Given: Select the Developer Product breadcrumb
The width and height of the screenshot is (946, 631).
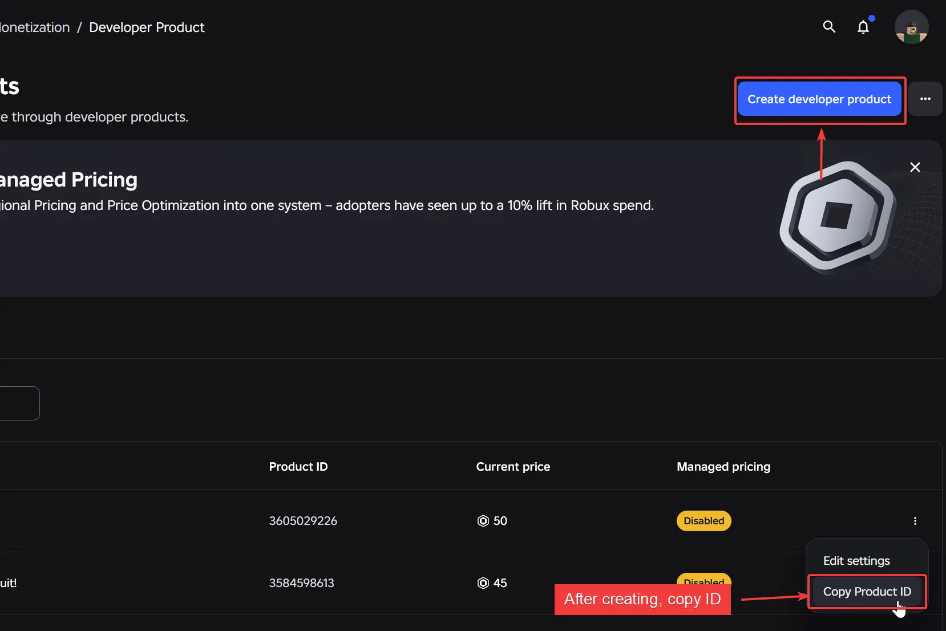Looking at the screenshot, I should coord(147,27).
